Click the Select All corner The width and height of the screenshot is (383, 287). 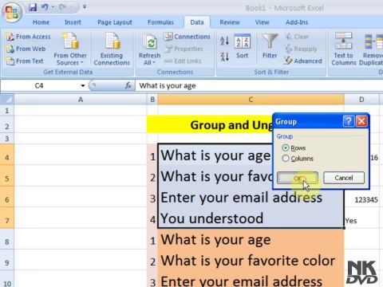(x=7, y=100)
